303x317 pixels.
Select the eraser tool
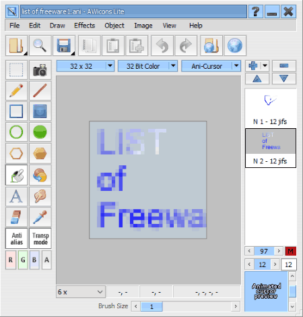coord(16,217)
